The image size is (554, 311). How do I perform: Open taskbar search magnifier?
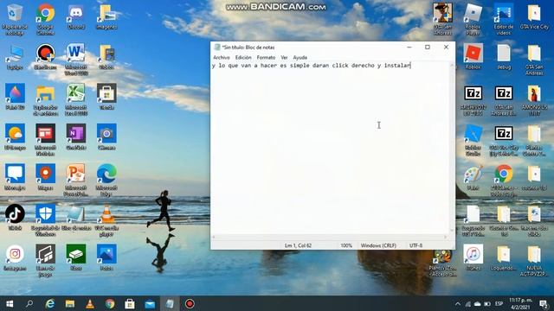29,303
